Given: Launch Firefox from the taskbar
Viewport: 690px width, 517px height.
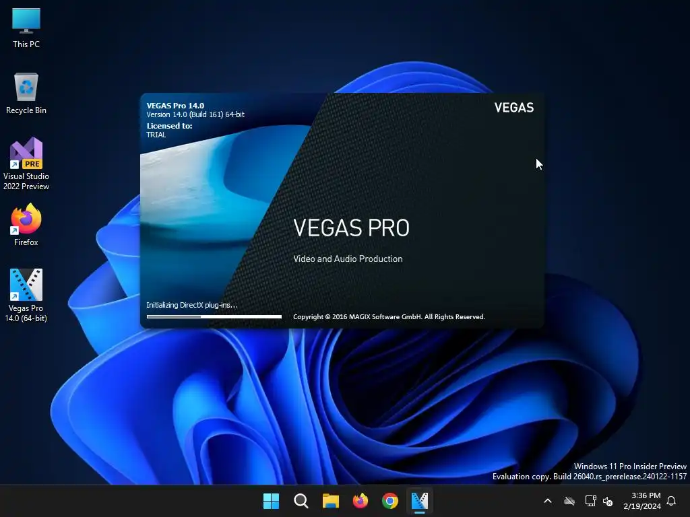Looking at the screenshot, I should coord(360,501).
